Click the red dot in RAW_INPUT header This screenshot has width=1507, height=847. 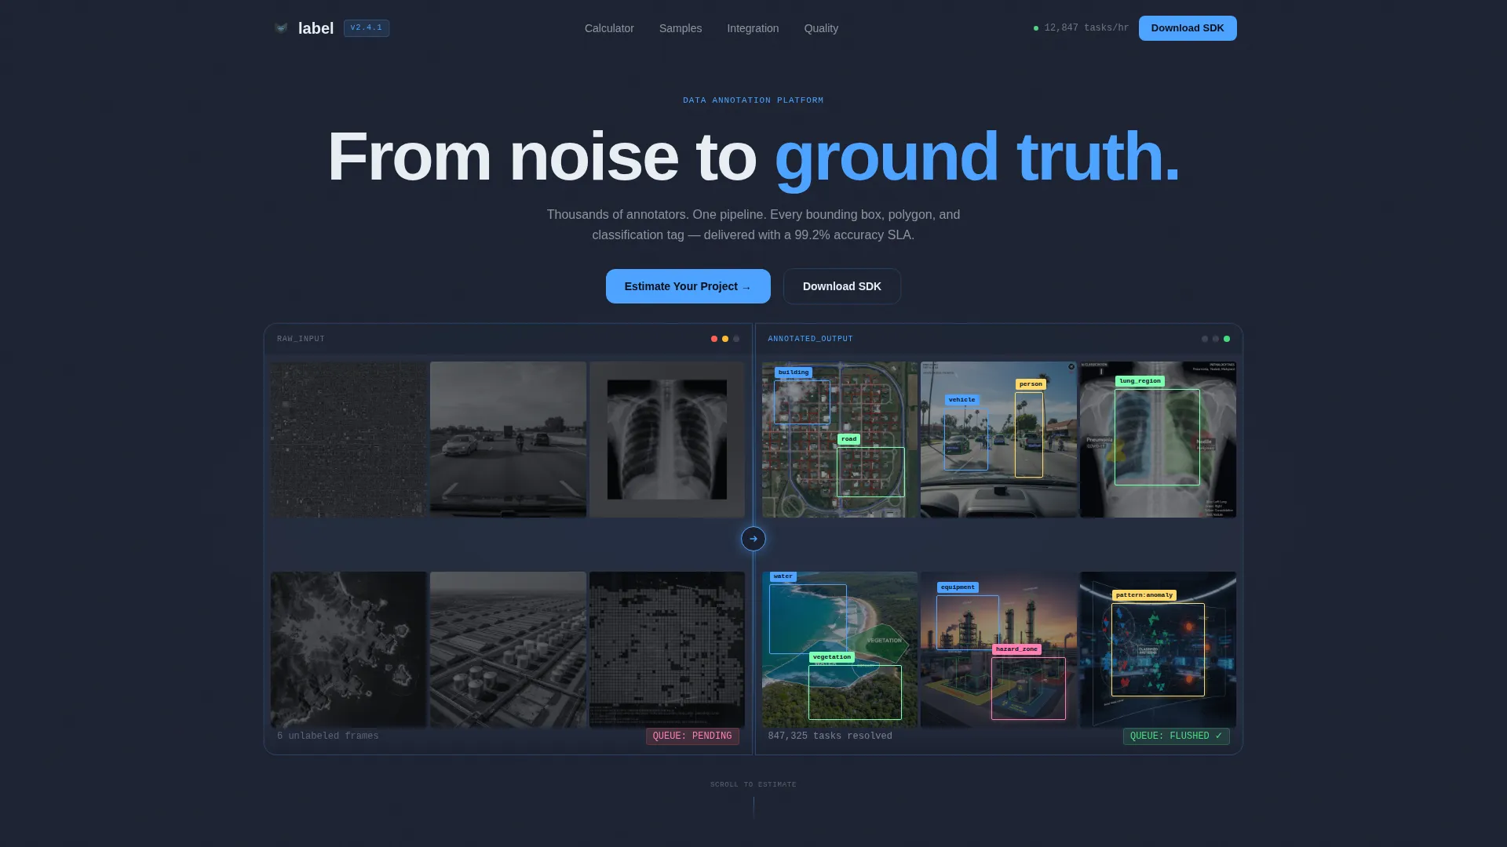coord(714,339)
